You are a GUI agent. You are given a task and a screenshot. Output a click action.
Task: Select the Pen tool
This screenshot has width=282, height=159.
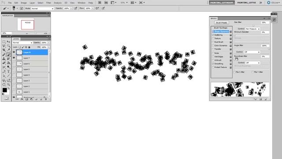pyautogui.click(x=4, y=72)
